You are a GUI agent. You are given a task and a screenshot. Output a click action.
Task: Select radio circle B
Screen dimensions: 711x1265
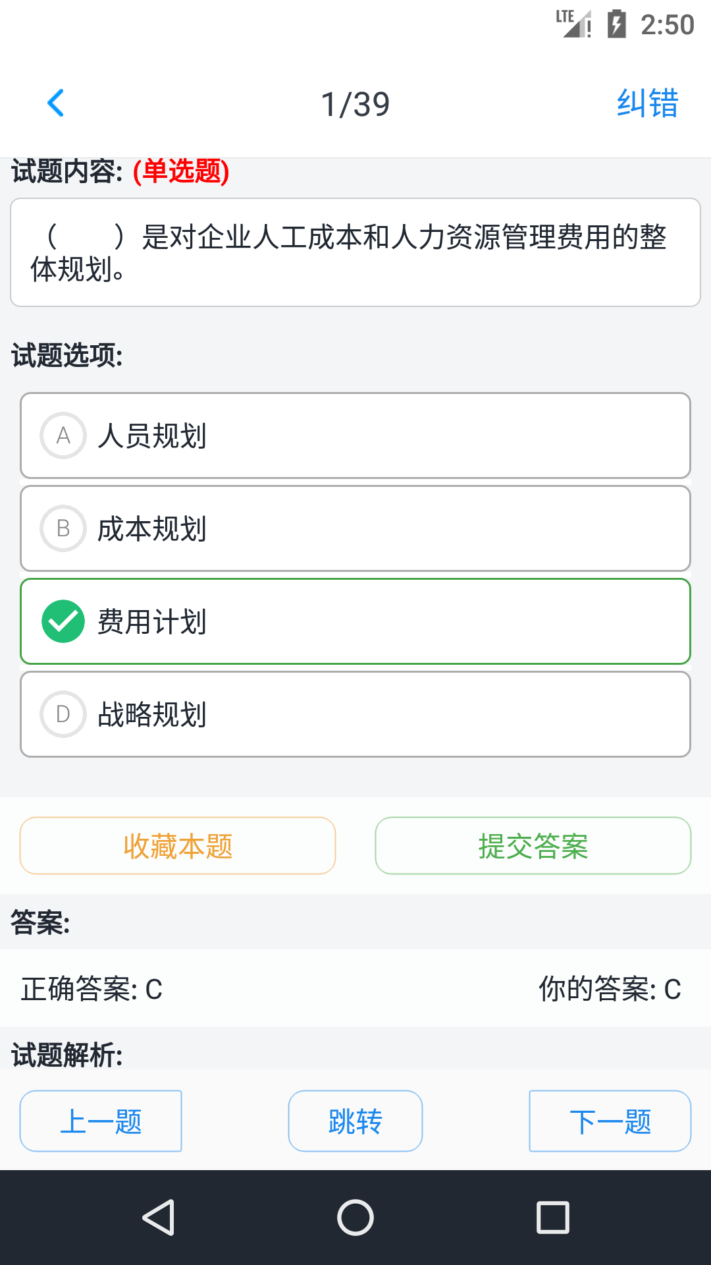point(63,528)
